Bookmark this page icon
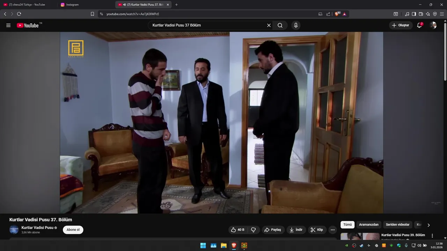 click(93, 14)
